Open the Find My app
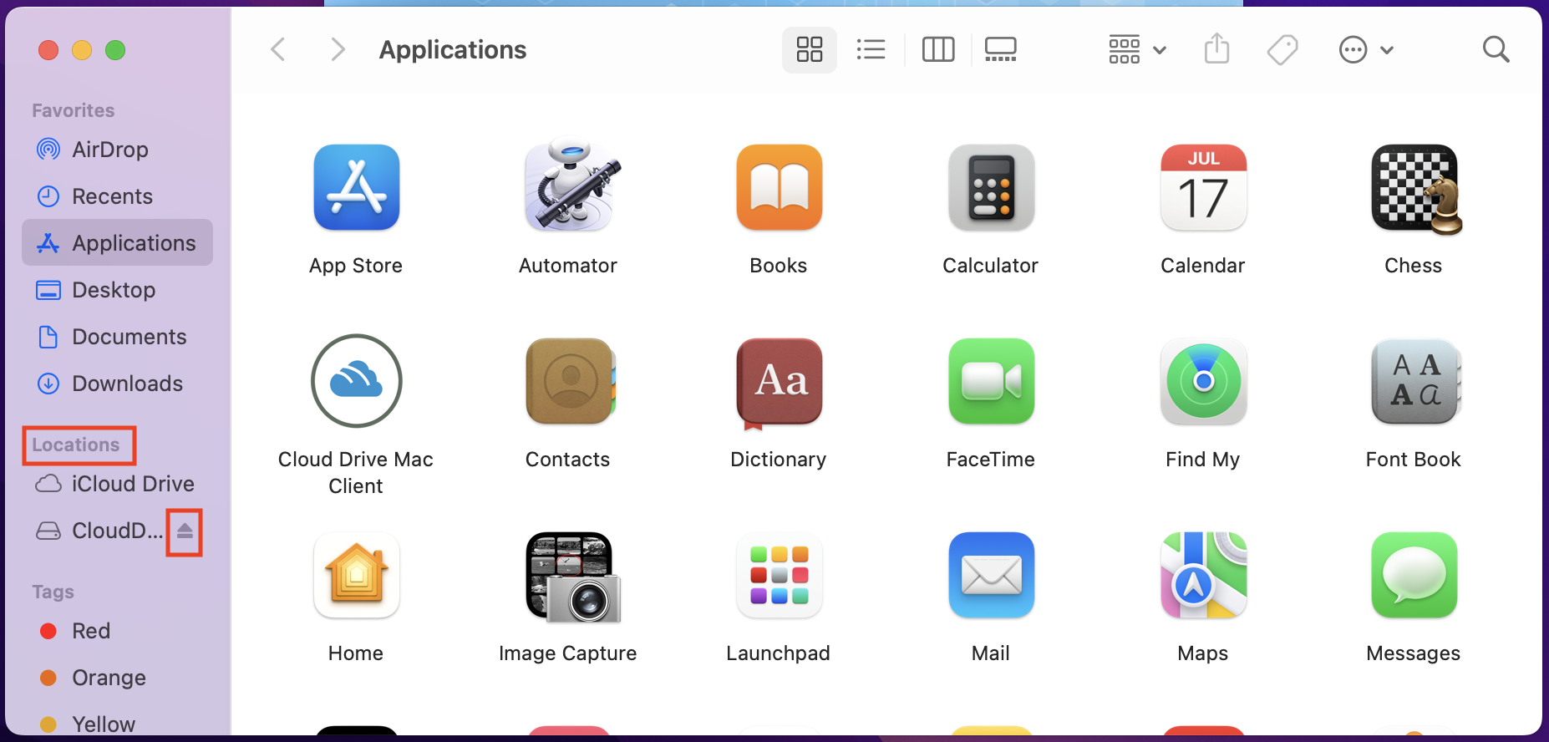1549x742 pixels. [x=1204, y=381]
